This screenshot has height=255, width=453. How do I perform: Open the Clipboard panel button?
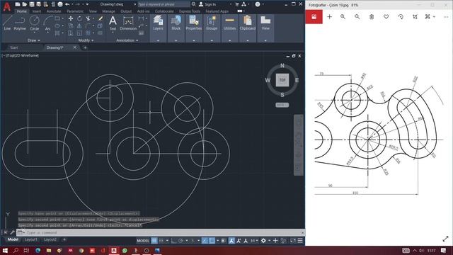click(x=248, y=23)
